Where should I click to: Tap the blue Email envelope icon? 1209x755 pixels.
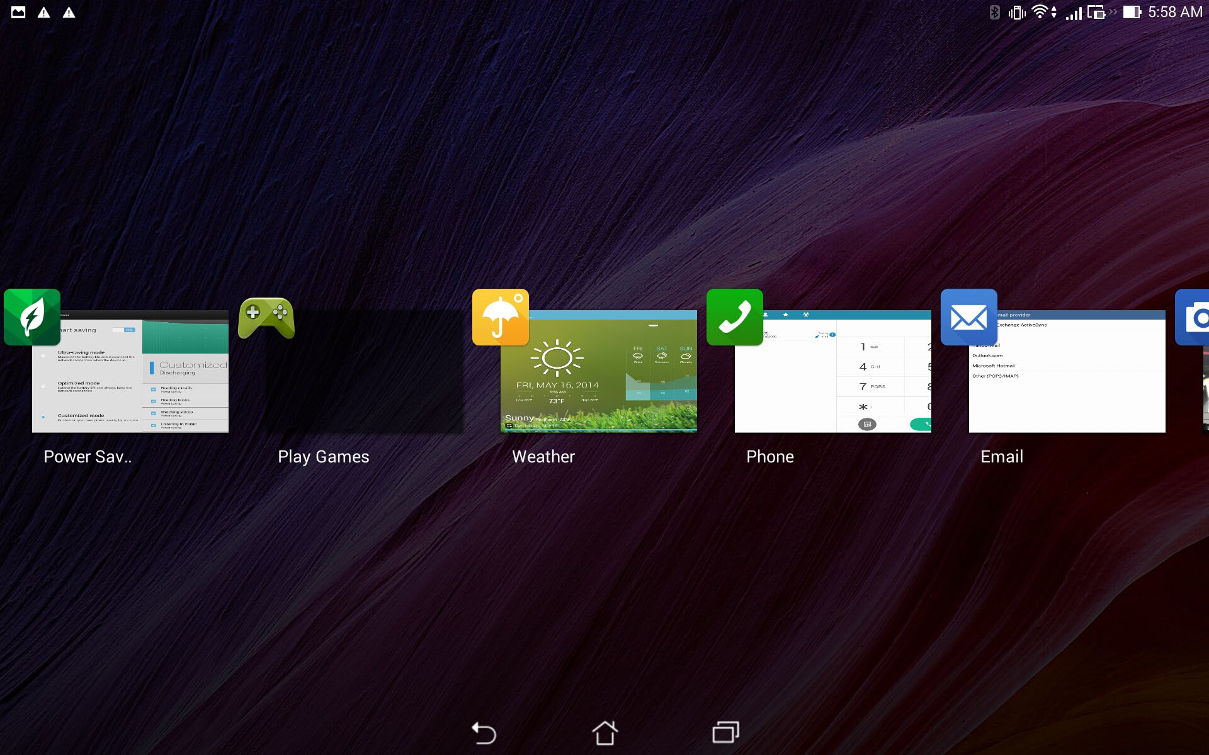[969, 317]
